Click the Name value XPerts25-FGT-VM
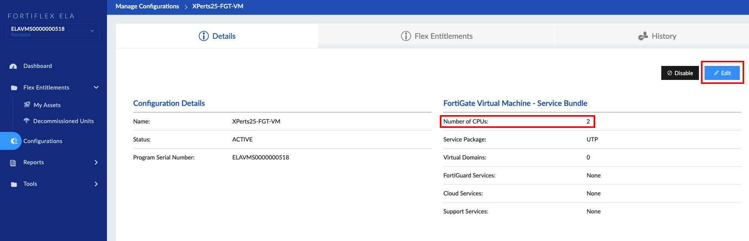 [x=256, y=121]
